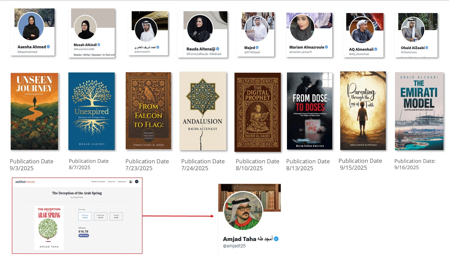Viewport: 449px width, 256px height.
Task: Open the Bookstore menu item
Action: 122,182
